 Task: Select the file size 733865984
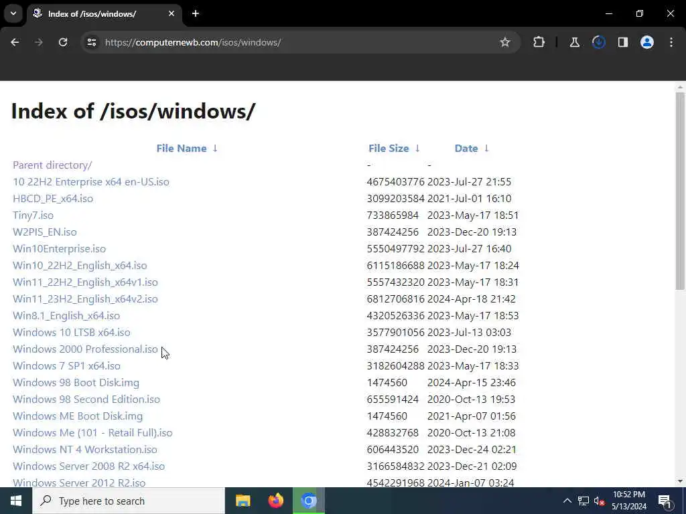click(393, 216)
